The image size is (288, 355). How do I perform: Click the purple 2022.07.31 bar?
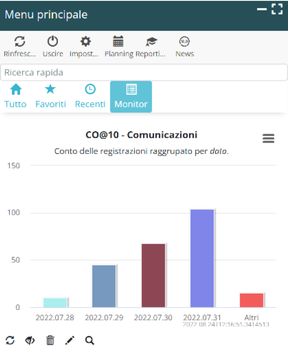202,258
